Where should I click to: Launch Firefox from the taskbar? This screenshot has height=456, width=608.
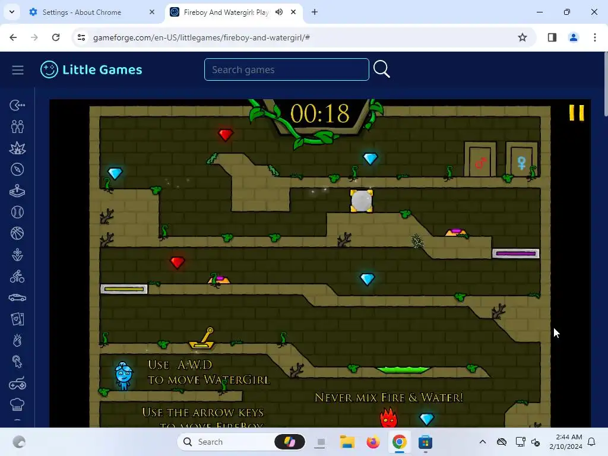(x=373, y=442)
